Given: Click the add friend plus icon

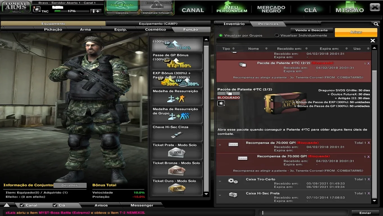Looking at the screenshot, I should click(96, 11).
